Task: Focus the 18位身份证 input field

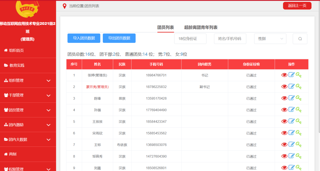Action: pyautogui.click(x=190, y=39)
